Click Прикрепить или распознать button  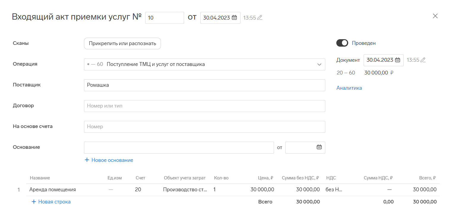coord(122,44)
